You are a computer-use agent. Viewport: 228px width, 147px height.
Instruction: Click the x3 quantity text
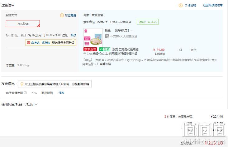pos(180,50)
